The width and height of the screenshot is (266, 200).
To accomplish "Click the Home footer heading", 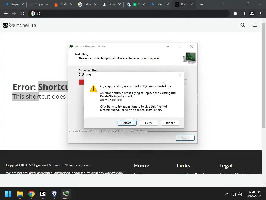I will tap(142, 165).
